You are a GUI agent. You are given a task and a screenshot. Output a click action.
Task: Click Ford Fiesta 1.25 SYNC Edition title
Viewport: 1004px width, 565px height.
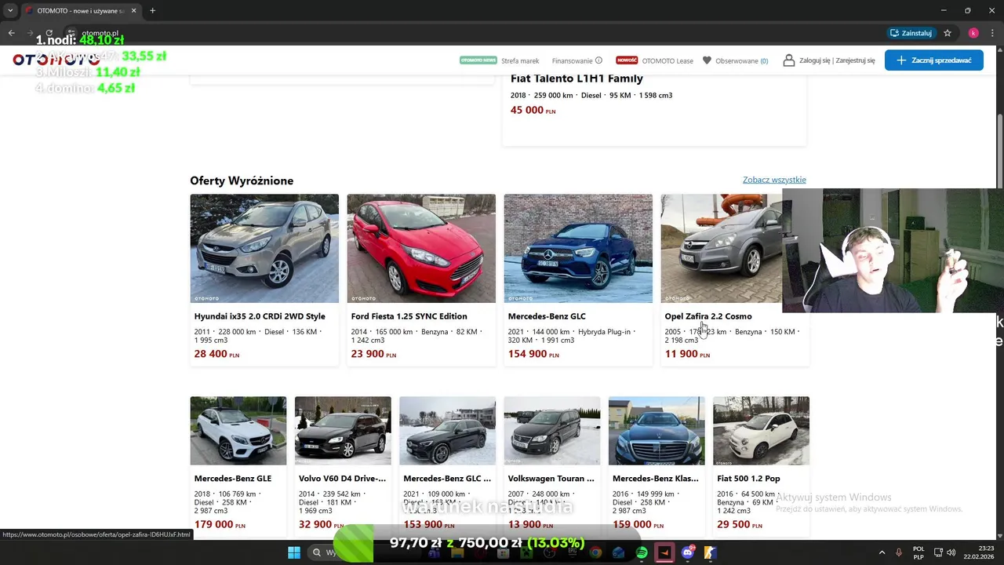[x=409, y=316]
